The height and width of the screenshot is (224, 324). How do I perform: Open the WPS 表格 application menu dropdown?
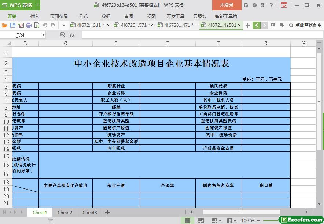(x=38, y=5)
